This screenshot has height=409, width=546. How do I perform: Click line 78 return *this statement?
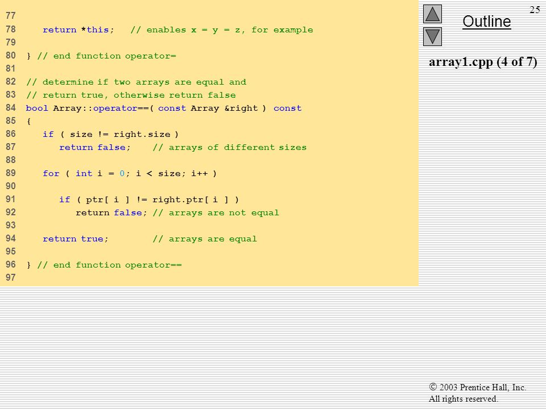click(x=78, y=30)
